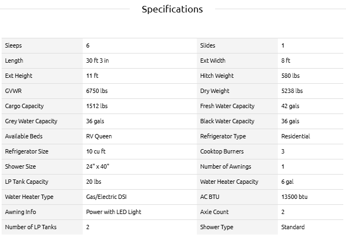Click the Shower Size label
Viewport: 346px width, 247px height.
pyautogui.click(x=21, y=167)
